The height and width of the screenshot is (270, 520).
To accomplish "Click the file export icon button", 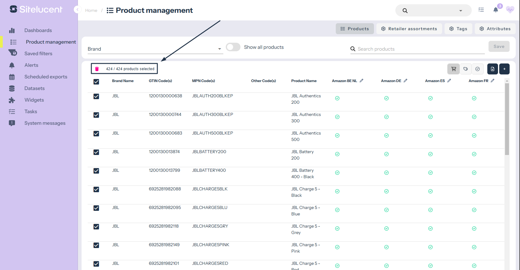I will pyautogui.click(x=492, y=69).
